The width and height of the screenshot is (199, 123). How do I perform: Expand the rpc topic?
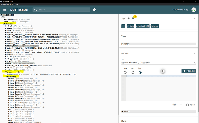4,22
